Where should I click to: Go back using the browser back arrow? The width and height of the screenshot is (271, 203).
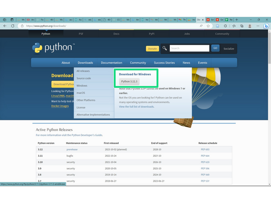pyautogui.click(x=5, y=26)
